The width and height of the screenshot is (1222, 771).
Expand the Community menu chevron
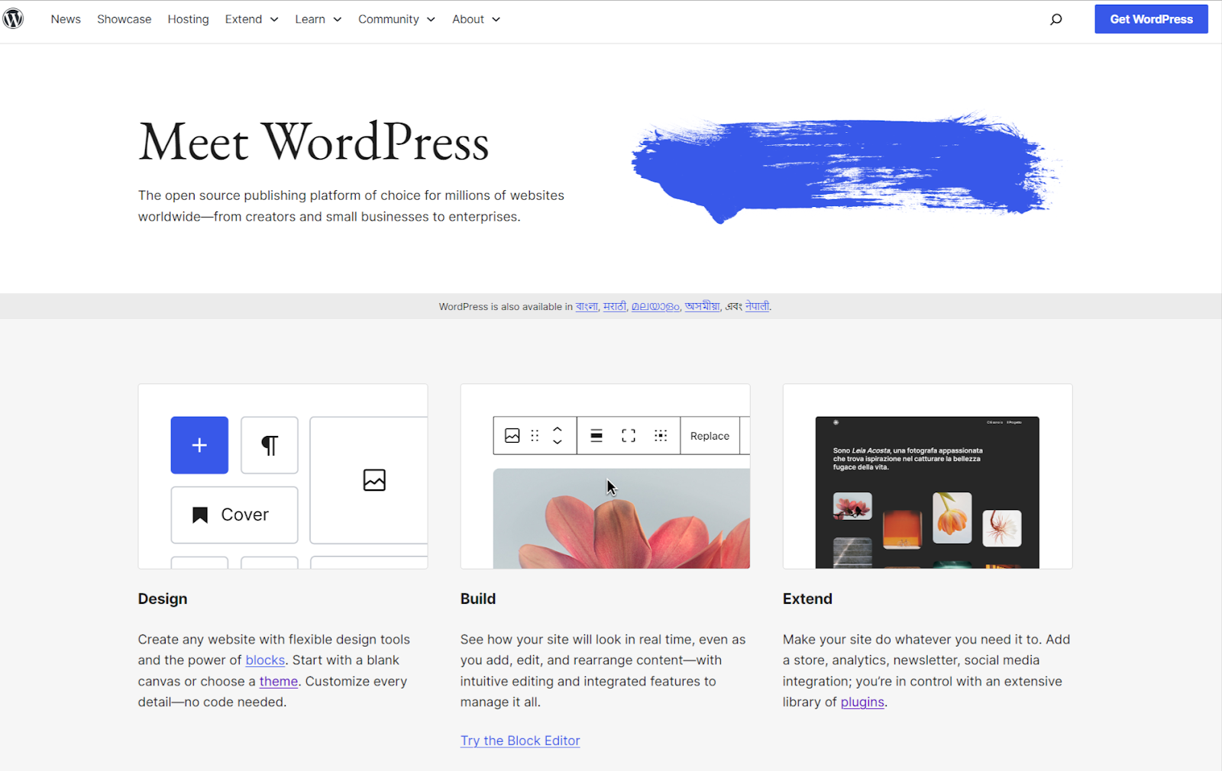(x=431, y=20)
